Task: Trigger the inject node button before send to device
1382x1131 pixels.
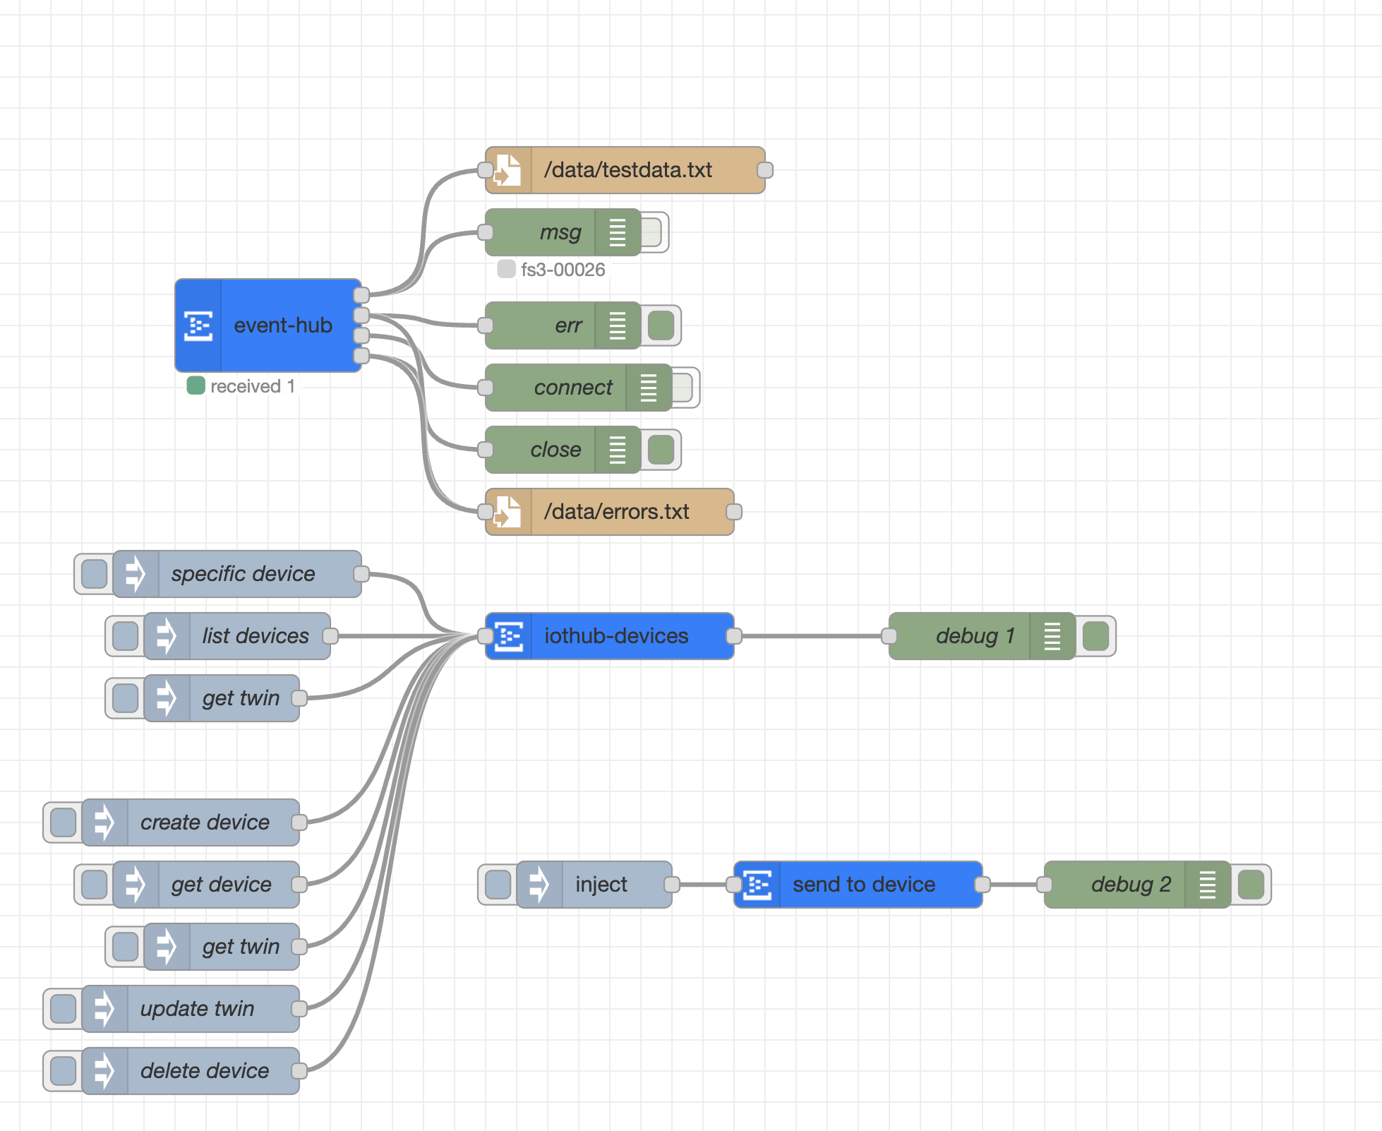Action: click(x=498, y=885)
